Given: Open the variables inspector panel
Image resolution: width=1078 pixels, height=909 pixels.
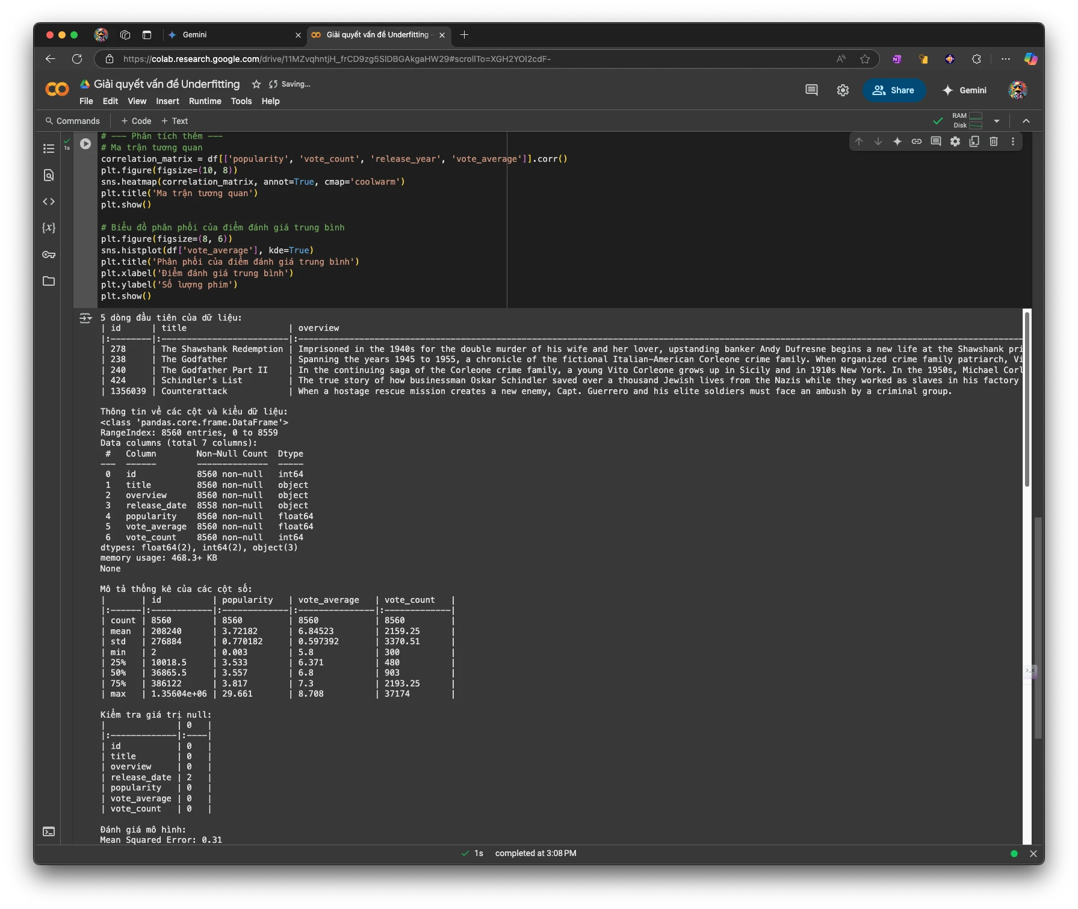Looking at the screenshot, I should pyautogui.click(x=49, y=228).
